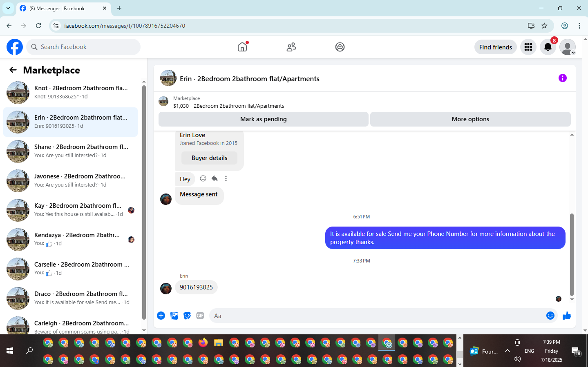This screenshot has height=367, width=588.
Task: Open the Shane conversation
Action: [x=71, y=151]
